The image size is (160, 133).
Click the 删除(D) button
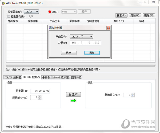tap(149, 15)
